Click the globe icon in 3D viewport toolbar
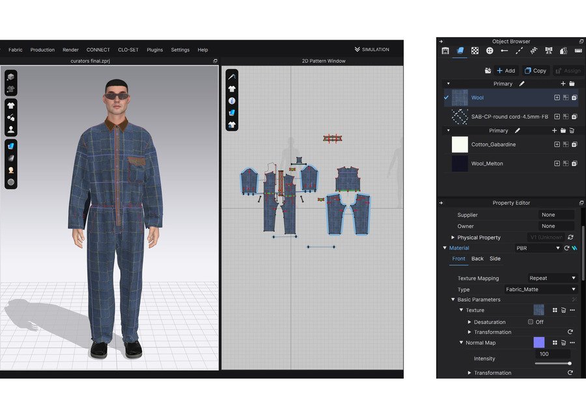This screenshot has width=586, height=415. [11, 182]
